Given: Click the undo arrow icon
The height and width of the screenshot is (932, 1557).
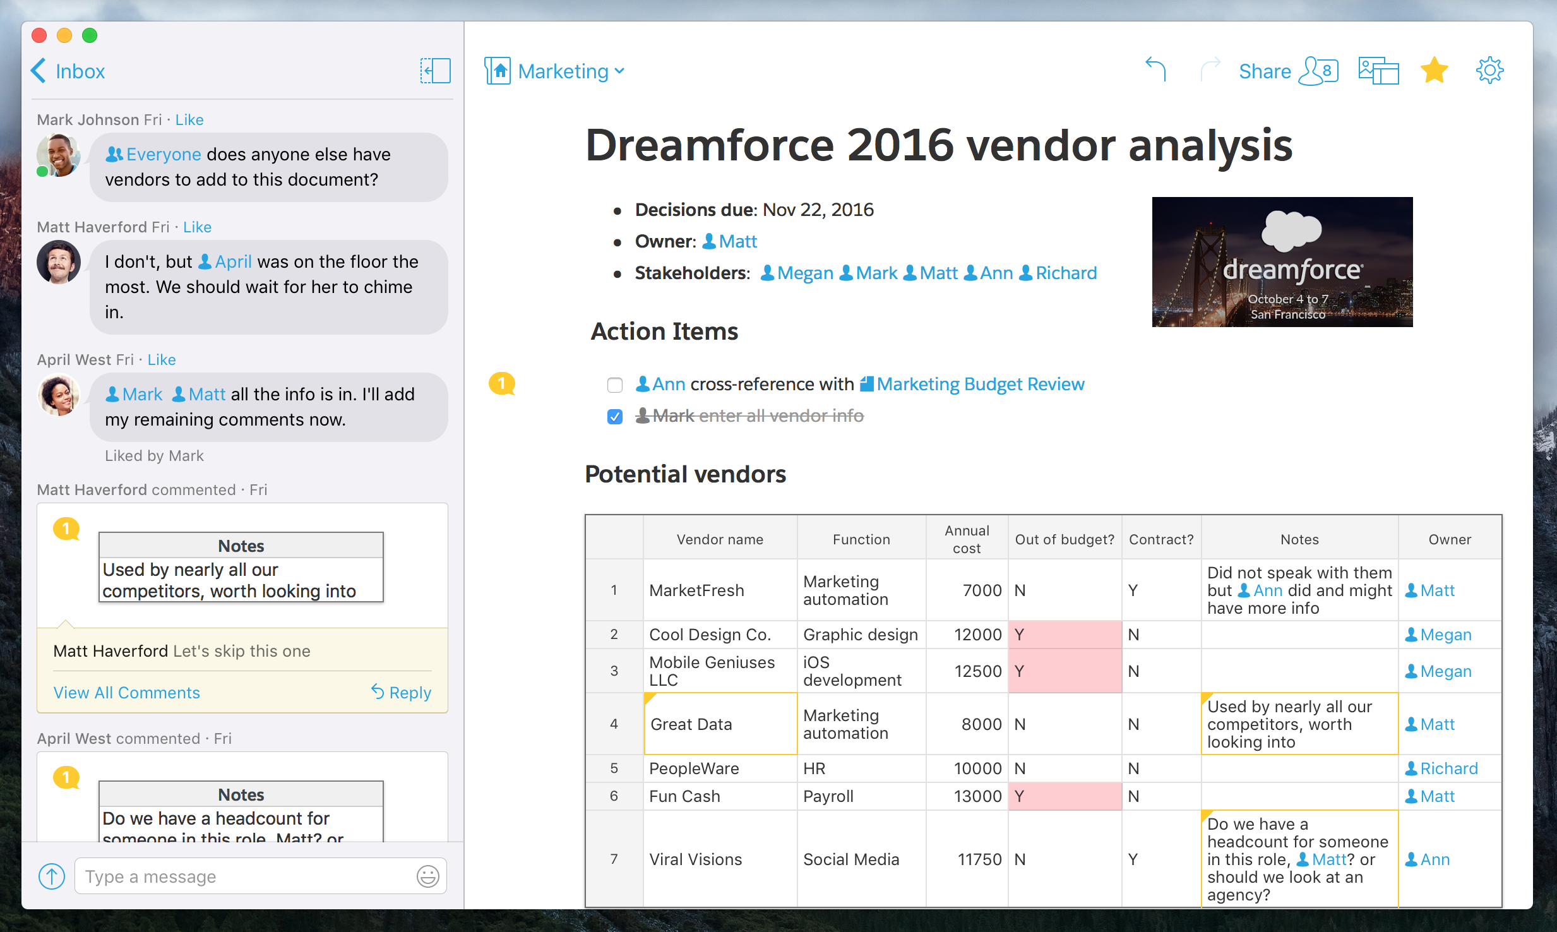Looking at the screenshot, I should coord(1155,69).
